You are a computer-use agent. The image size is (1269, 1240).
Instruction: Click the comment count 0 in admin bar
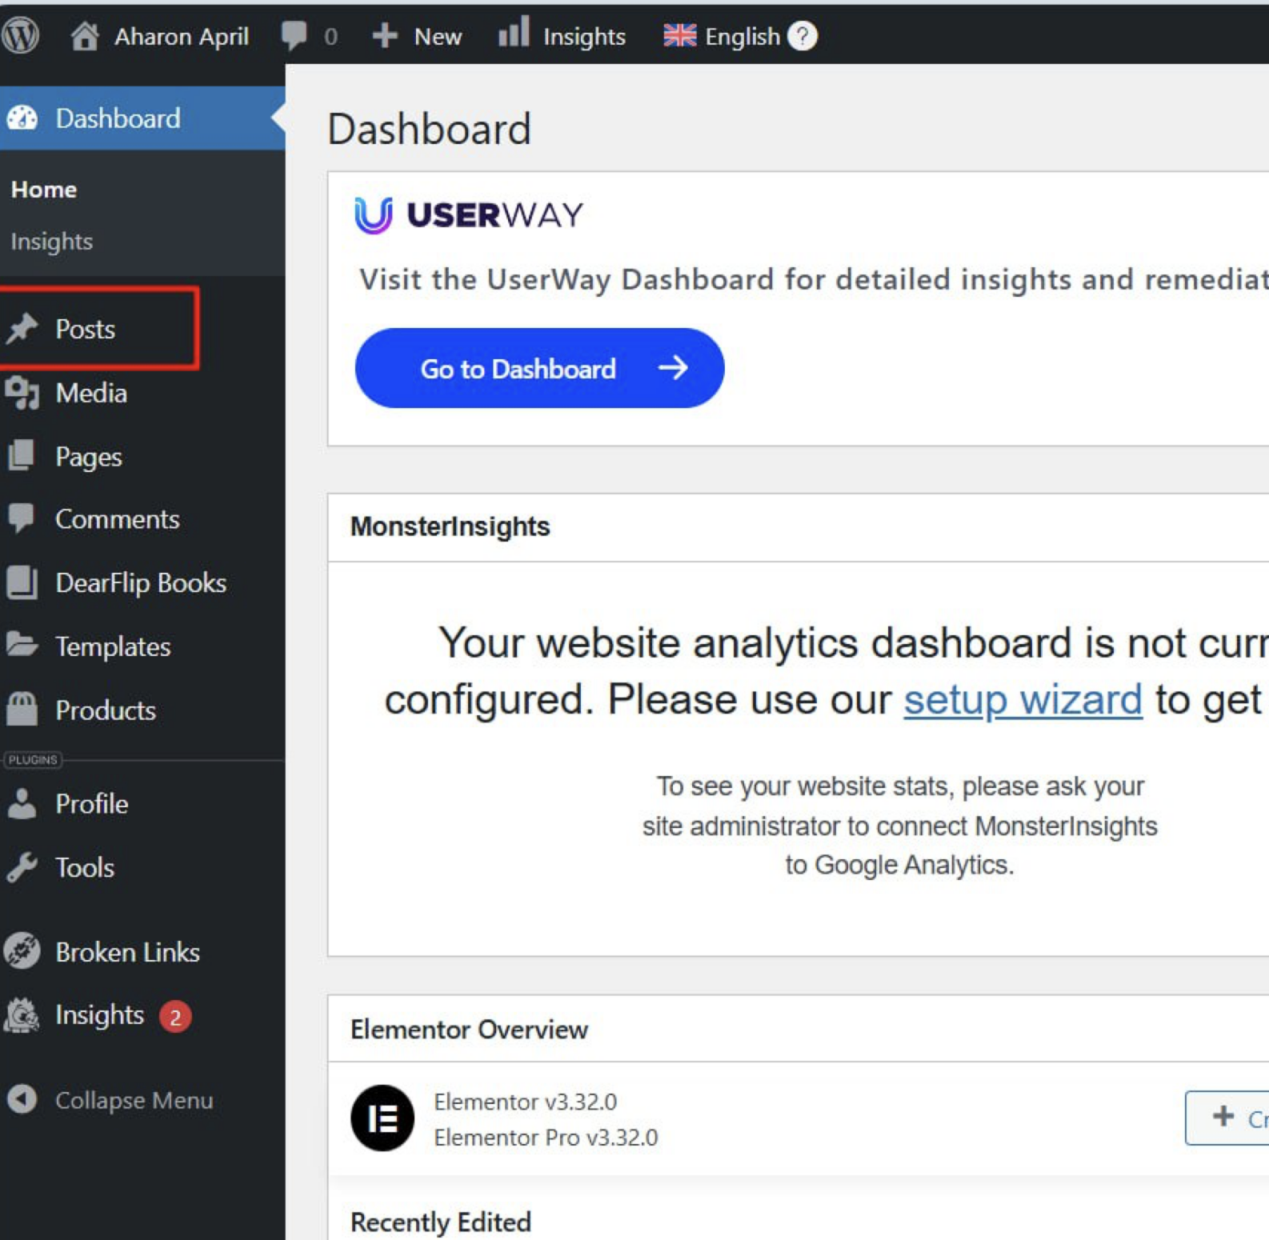[x=330, y=36]
